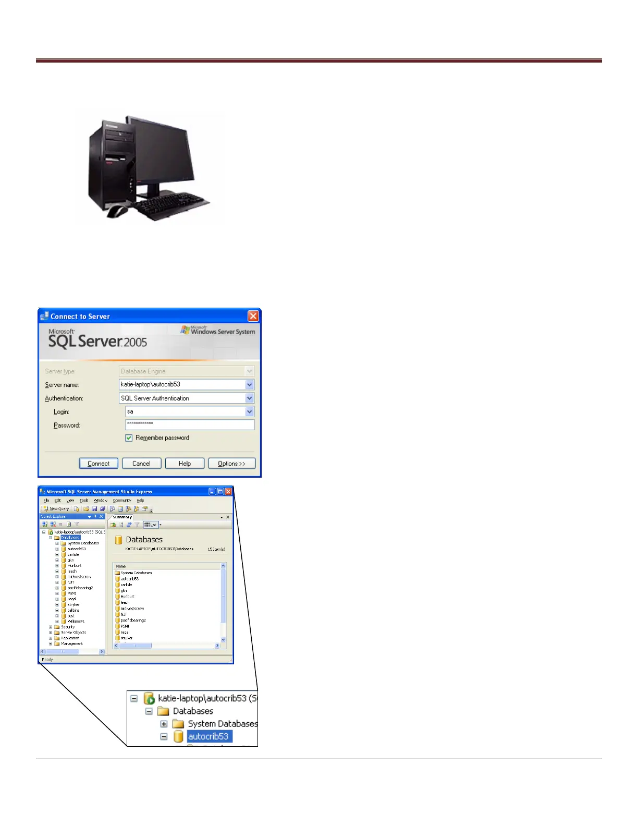Click the Help button in Connect to Server dialog
The image size is (638, 826).
click(x=185, y=464)
